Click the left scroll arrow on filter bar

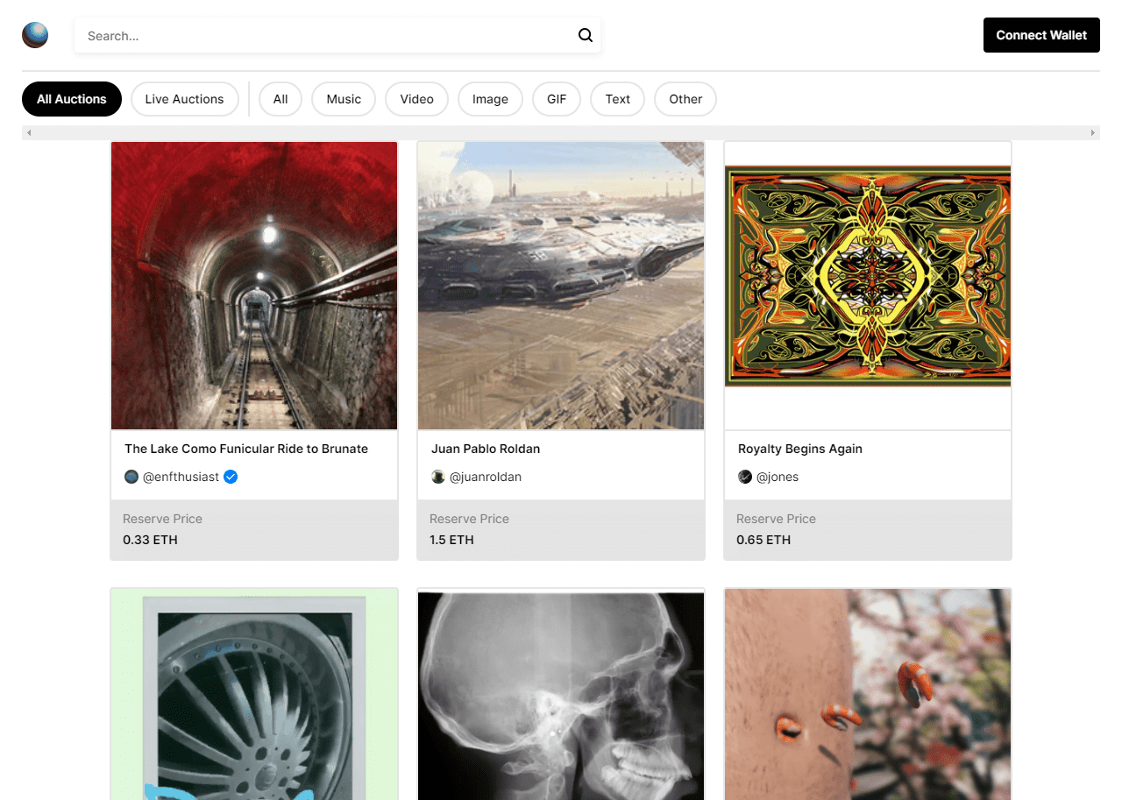click(29, 133)
